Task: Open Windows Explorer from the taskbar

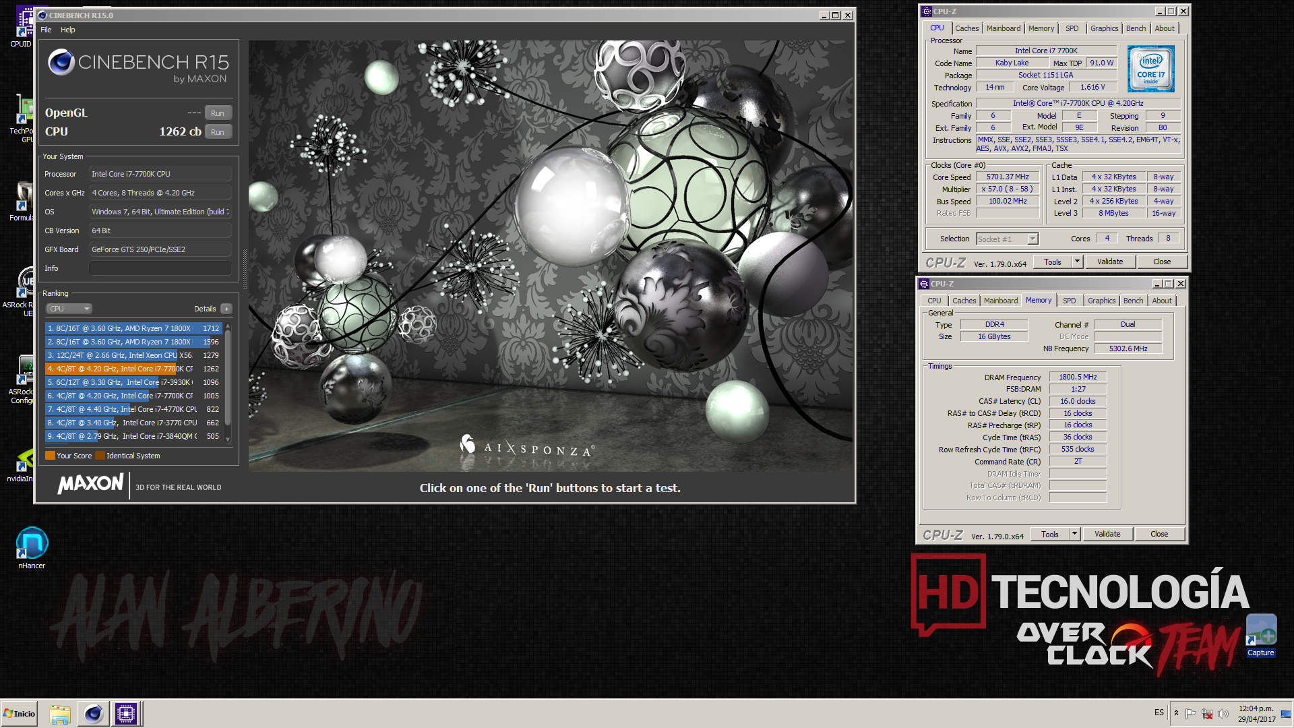Action: coord(60,714)
